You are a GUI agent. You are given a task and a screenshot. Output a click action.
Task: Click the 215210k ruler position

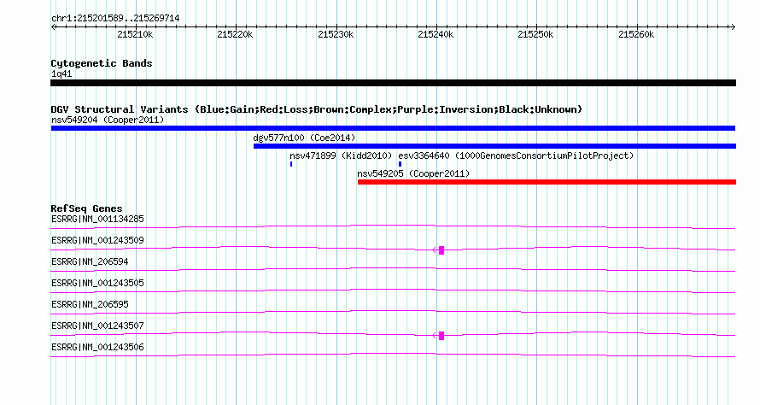135,34
